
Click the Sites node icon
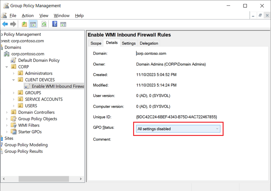pyautogui.click(x=2, y=138)
